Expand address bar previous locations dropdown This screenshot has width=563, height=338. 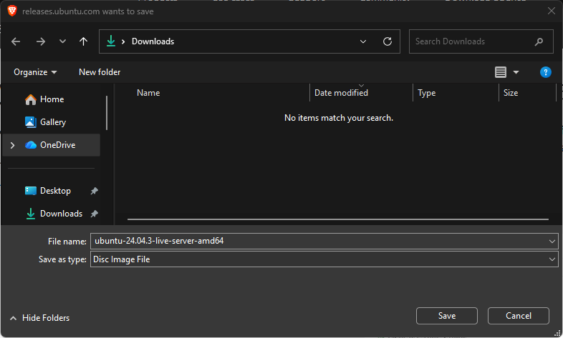point(364,41)
